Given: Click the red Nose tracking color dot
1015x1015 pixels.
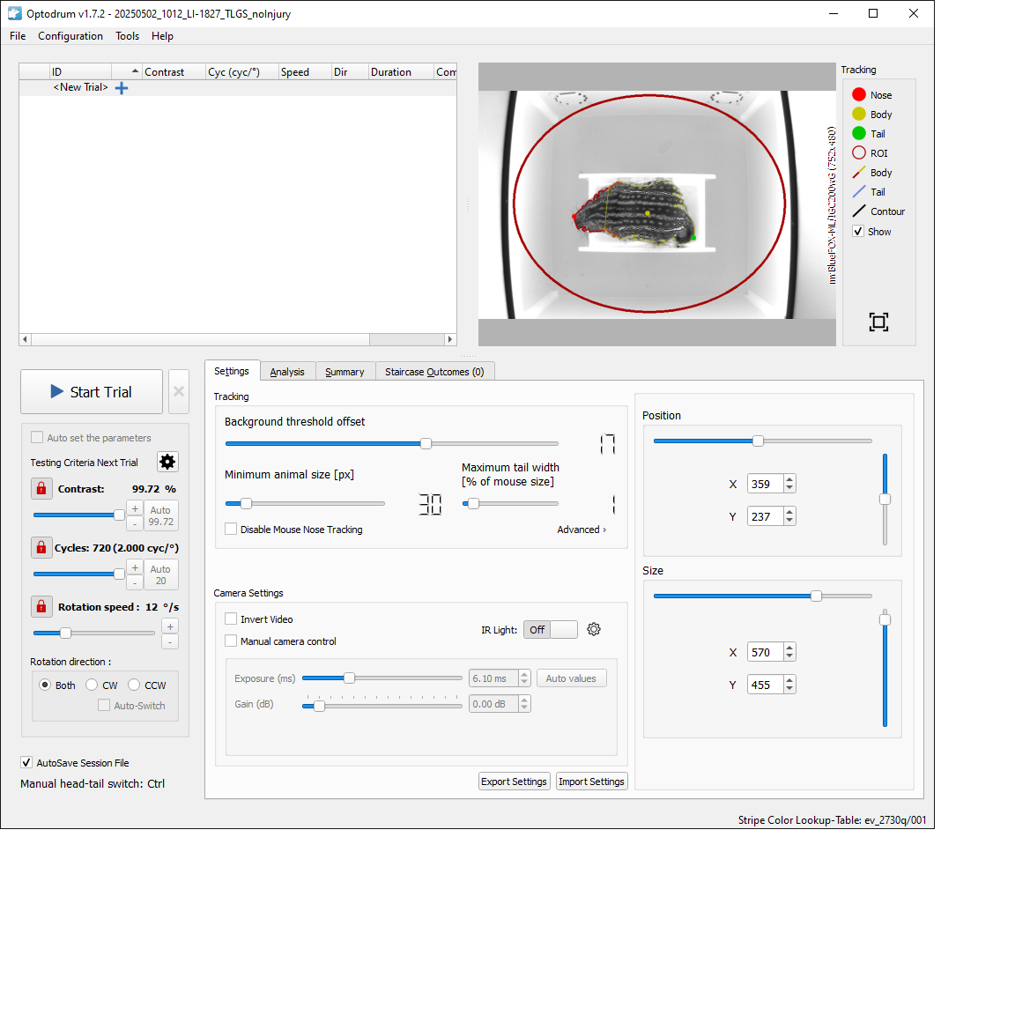Looking at the screenshot, I should [x=859, y=94].
